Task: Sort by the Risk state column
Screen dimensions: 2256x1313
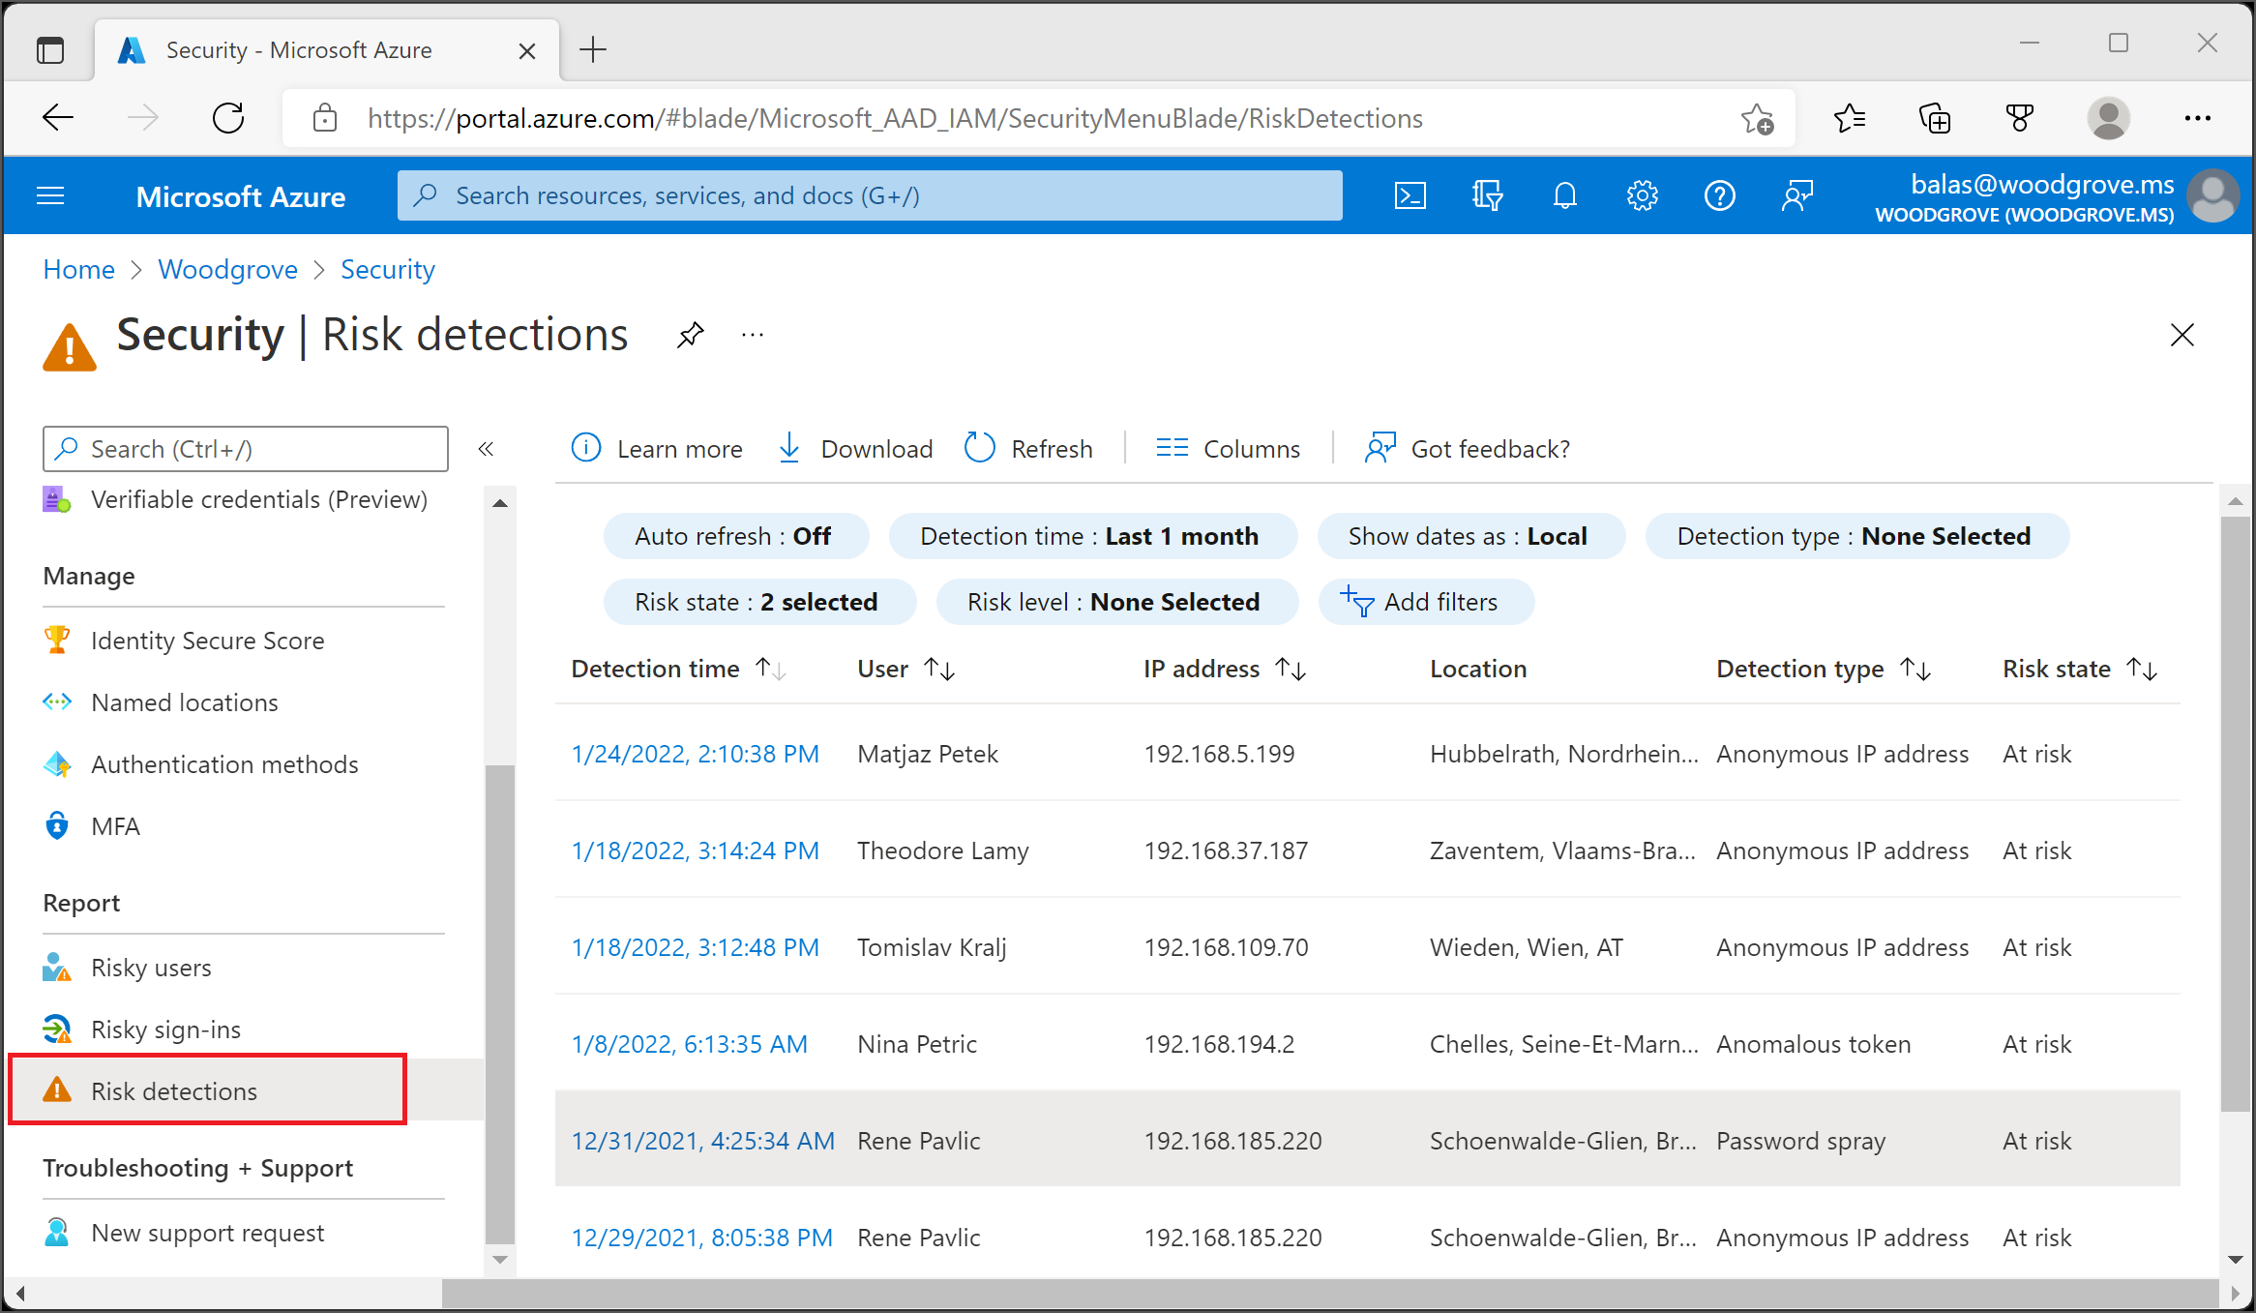Action: pyautogui.click(x=2080, y=669)
